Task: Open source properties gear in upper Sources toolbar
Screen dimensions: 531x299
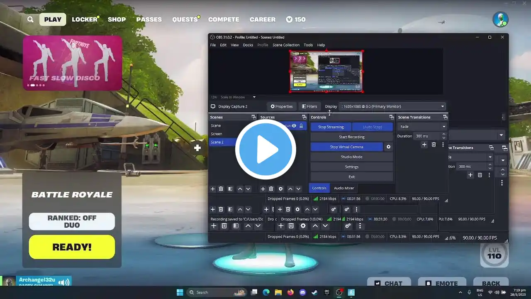Action: click(x=280, y=189)
